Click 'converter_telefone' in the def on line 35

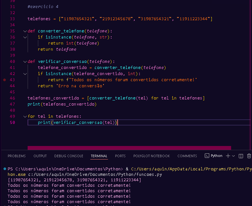click(61, 31)
